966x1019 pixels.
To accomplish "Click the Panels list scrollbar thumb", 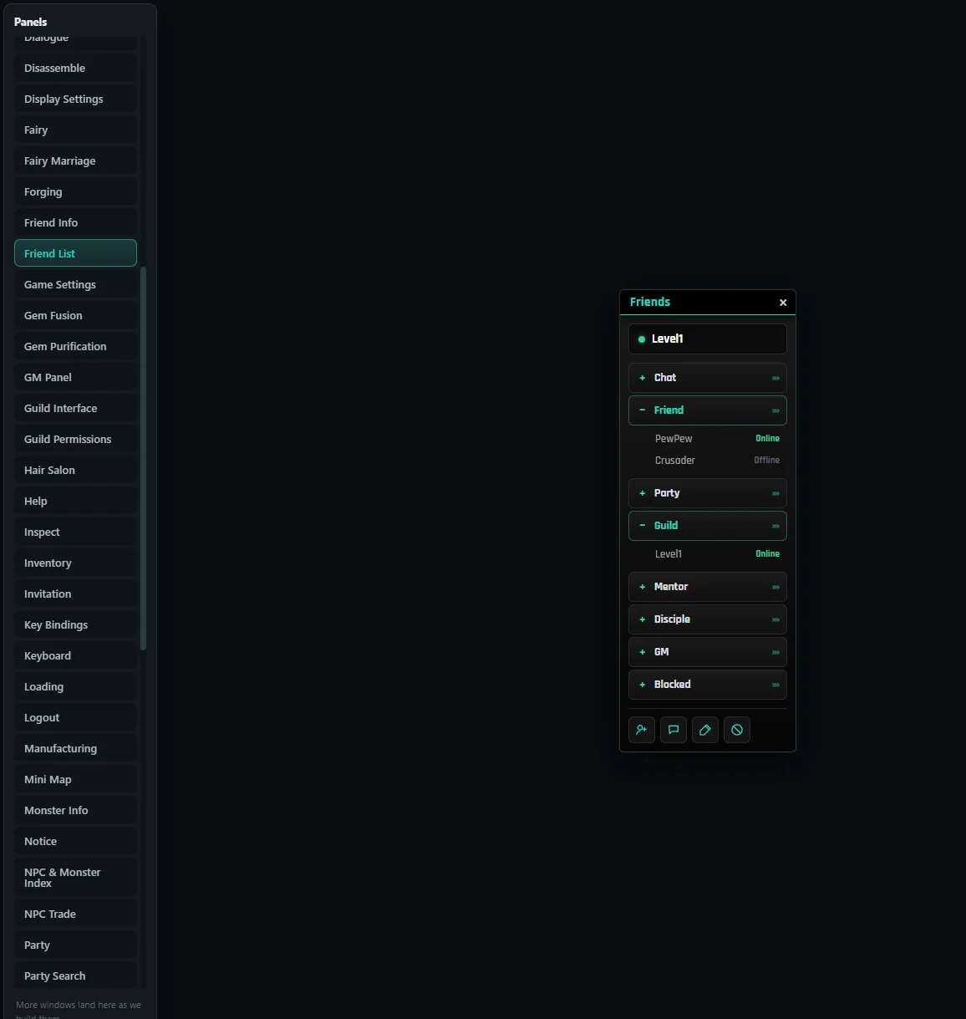I will click(143, 458).
